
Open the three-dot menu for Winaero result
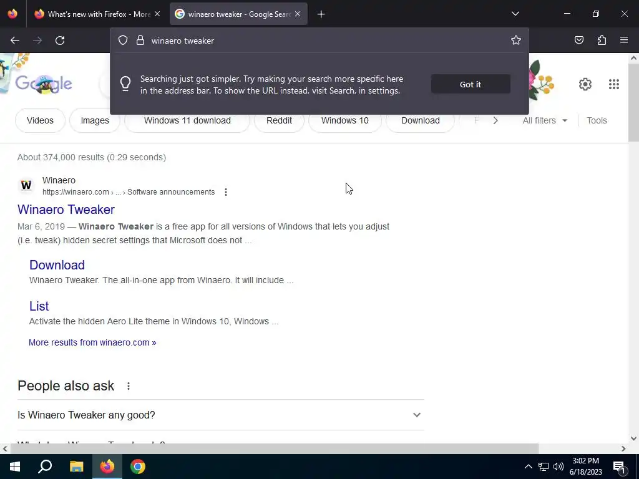tap(226, 192)
